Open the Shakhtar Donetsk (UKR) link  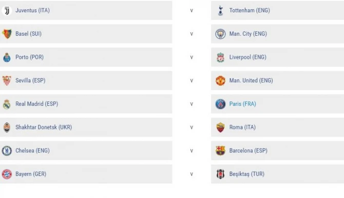pyautogui.click(x=44, y=127)
